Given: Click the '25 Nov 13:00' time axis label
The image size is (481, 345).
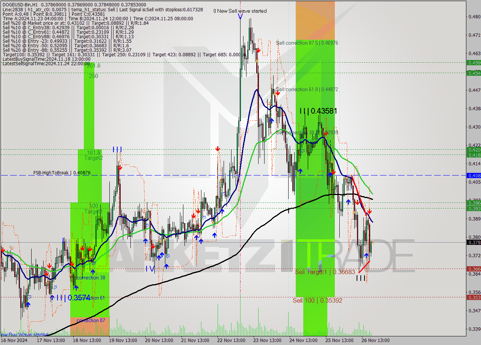Looking at the screenshot, I should pyautogui.click(x=339, y=340).
